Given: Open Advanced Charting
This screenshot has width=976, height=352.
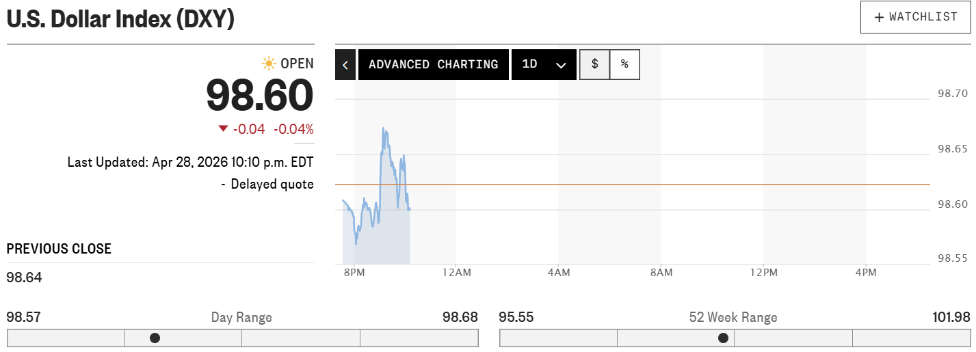Looking at the screenshot, I should point(433,65).
